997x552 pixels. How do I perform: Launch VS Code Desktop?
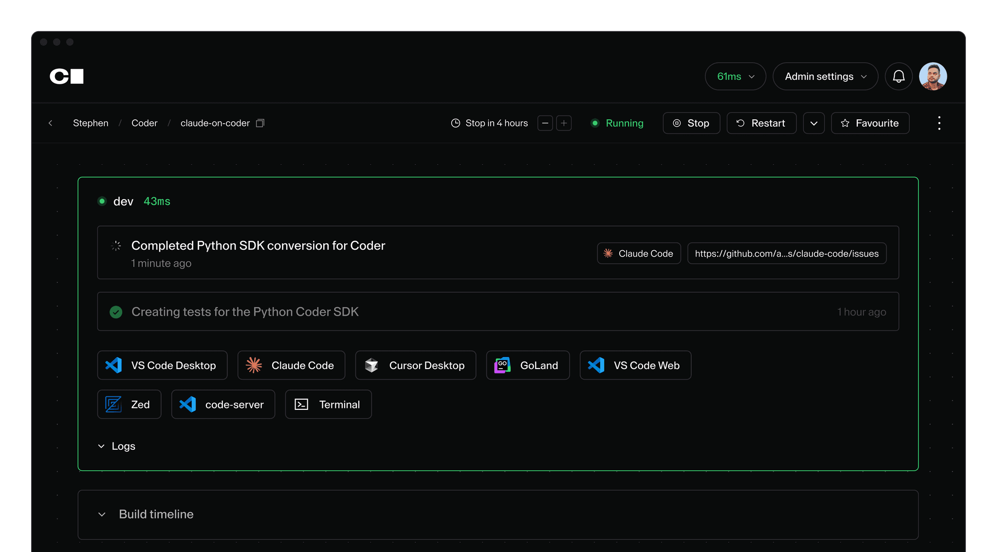(162, 366)
